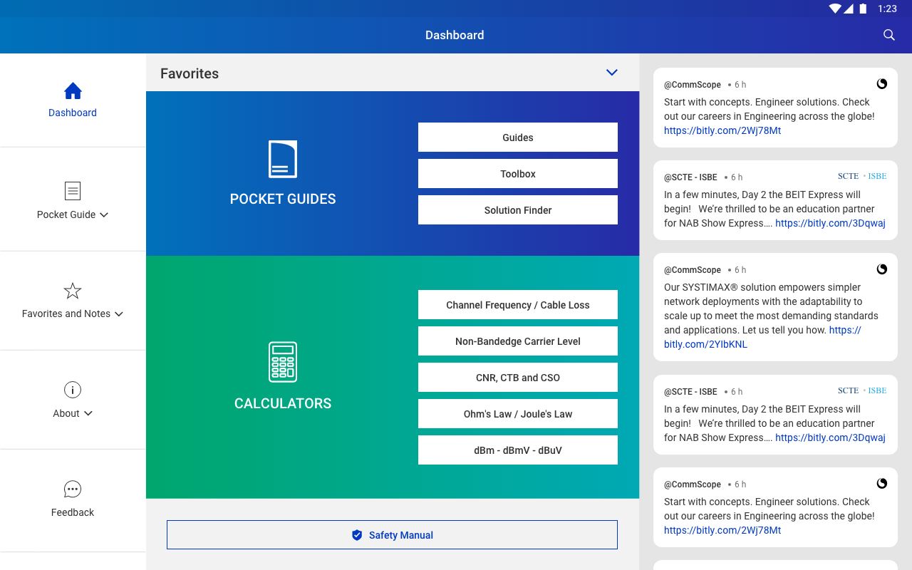Tap the Pocket Guides document icon
912x570 pixels.
(x=283, y=159)
